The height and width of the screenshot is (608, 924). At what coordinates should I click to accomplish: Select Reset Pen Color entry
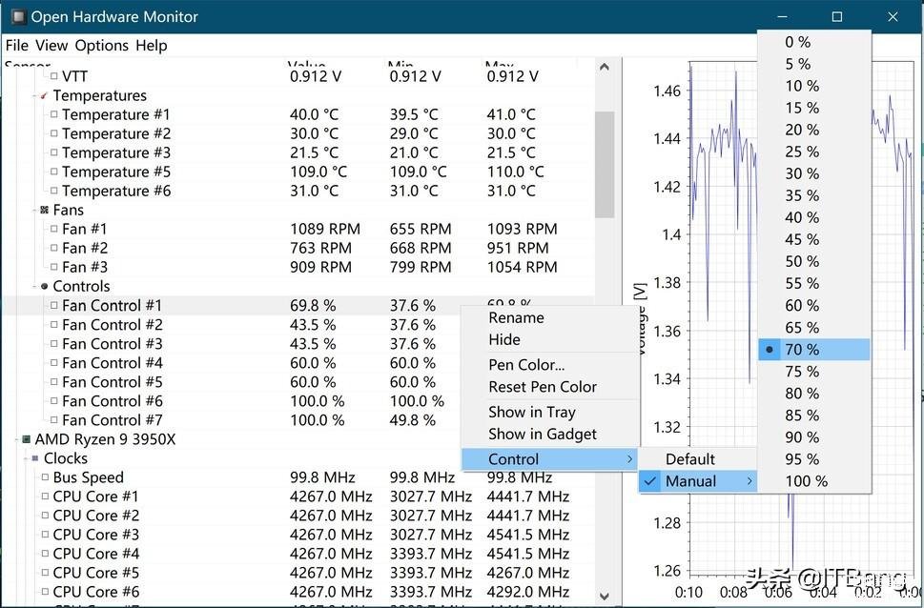click(x=550, y=387)
